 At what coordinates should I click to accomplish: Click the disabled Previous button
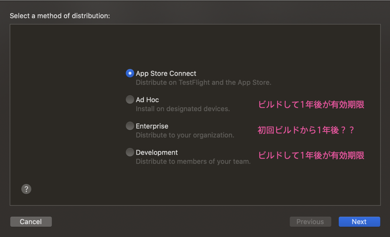310,222
